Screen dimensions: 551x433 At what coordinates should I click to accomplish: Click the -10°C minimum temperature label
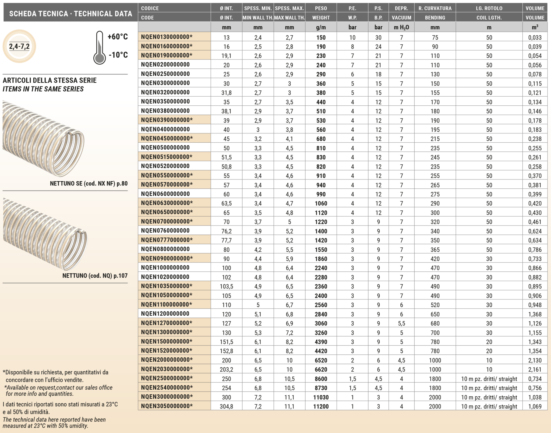coord(118,55)
